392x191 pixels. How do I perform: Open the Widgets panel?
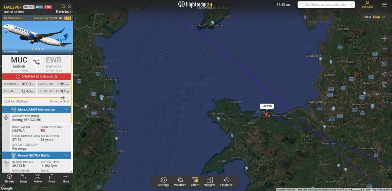209,181
